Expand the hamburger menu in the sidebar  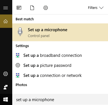6,8
